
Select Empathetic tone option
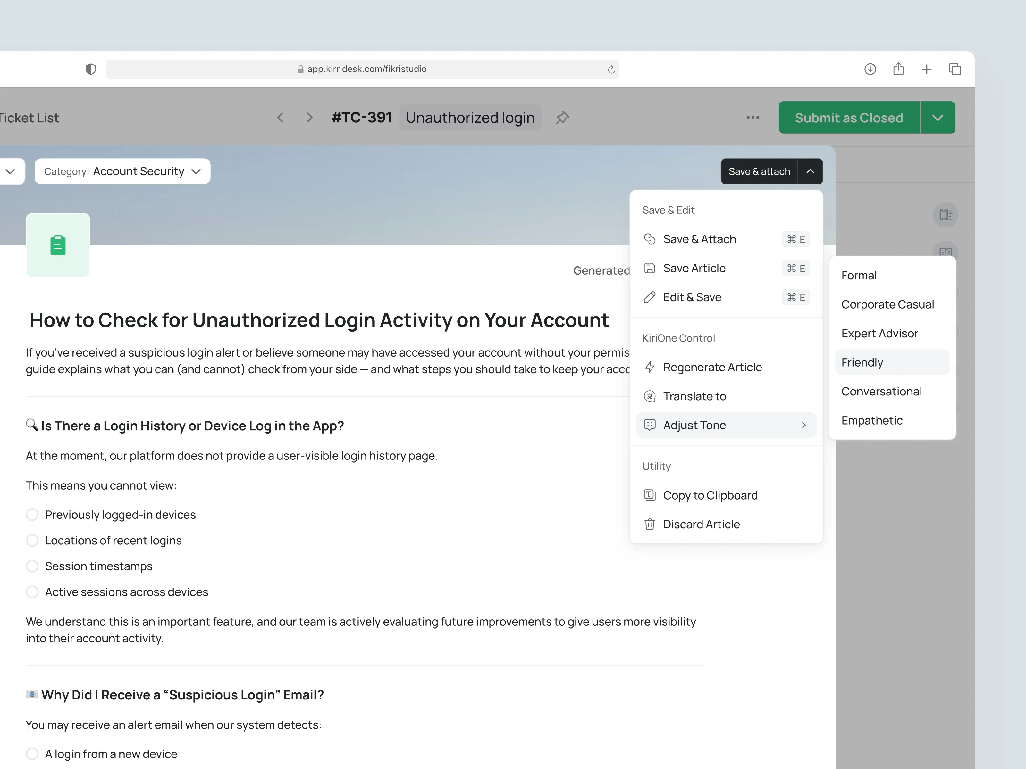pos(892,420)
